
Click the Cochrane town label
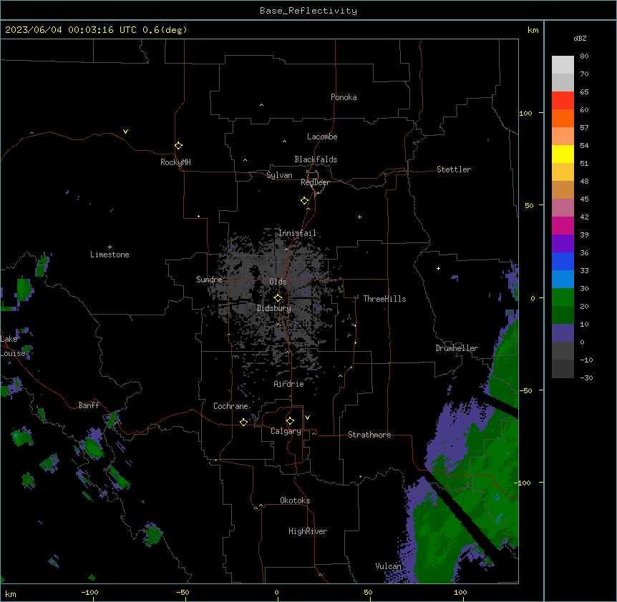pos(230,406)
